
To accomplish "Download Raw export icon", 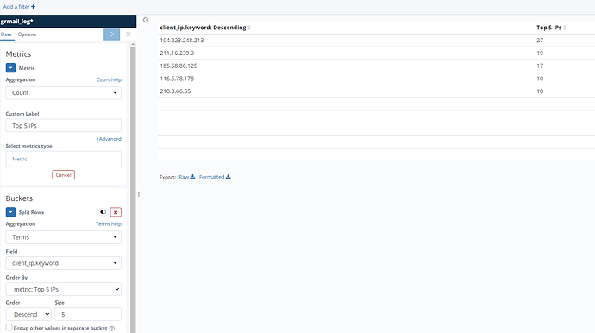I will 193,177.
